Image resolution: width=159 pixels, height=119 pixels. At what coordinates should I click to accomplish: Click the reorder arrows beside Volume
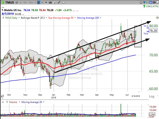[7, 102]
